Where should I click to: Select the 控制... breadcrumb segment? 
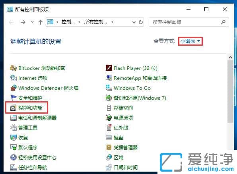[x=68, y=22]
